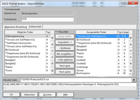Image resolution: width=140 pixels, height=100 pixels.
Task: Page up in the Ausgewählte Felder list
Action: 131,44
